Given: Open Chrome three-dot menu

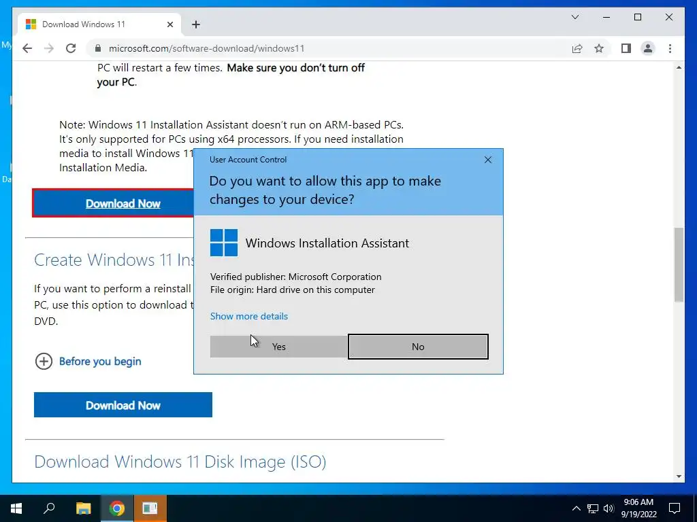Looking at the screenshot, I should point(670,48).
